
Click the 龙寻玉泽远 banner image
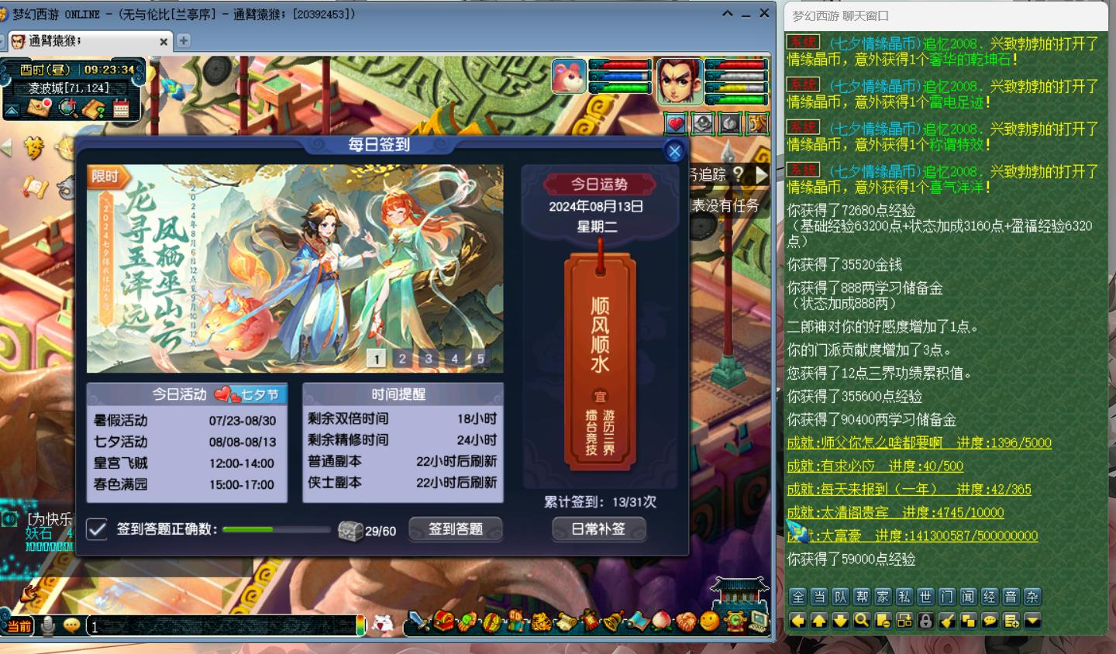(295, 268)
